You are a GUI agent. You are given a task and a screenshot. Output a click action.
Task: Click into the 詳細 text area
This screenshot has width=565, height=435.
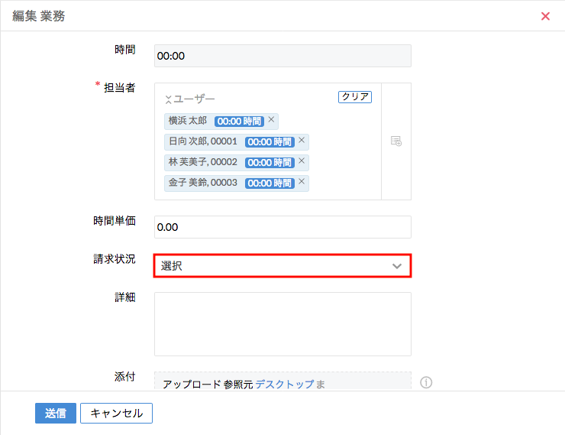pos(282,323)
